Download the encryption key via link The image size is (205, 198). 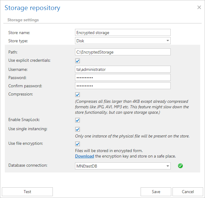[x=84, y=156]
